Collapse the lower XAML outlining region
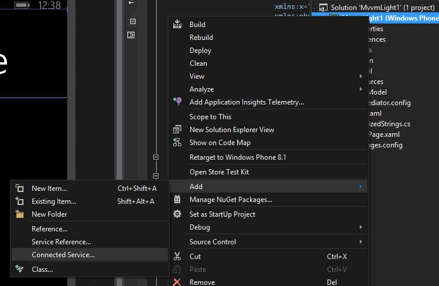The height and width of the screenshot is (286, 439). pyautogui.click(x=156, y=176)
